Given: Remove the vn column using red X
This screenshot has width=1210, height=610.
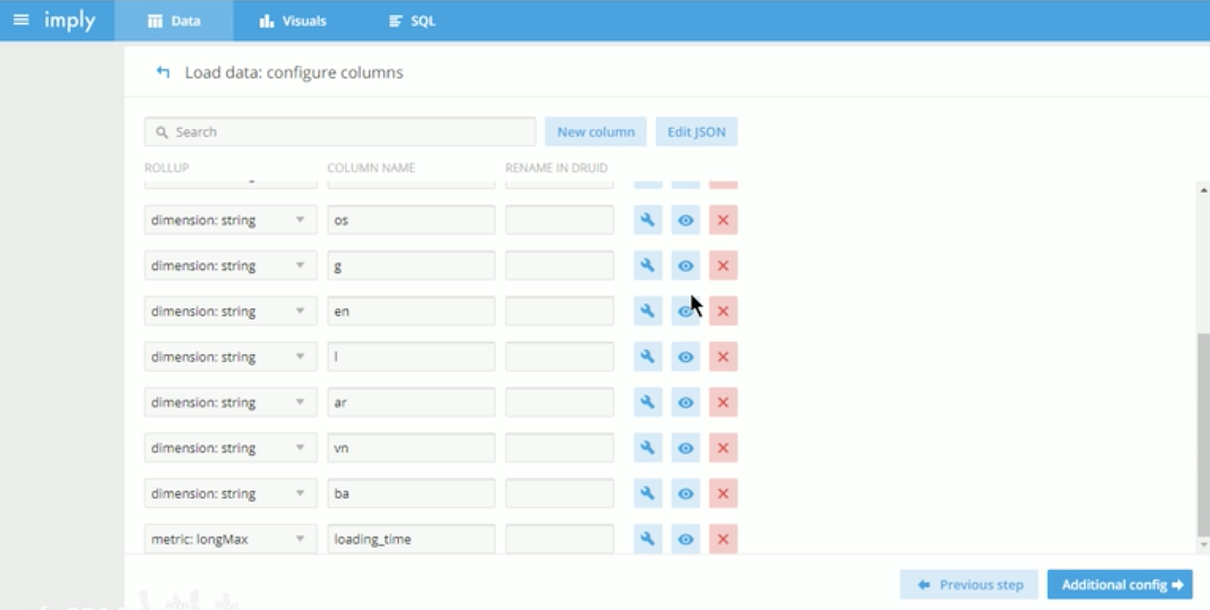Looking at the screenshot, I should click(x=723, y=448).
